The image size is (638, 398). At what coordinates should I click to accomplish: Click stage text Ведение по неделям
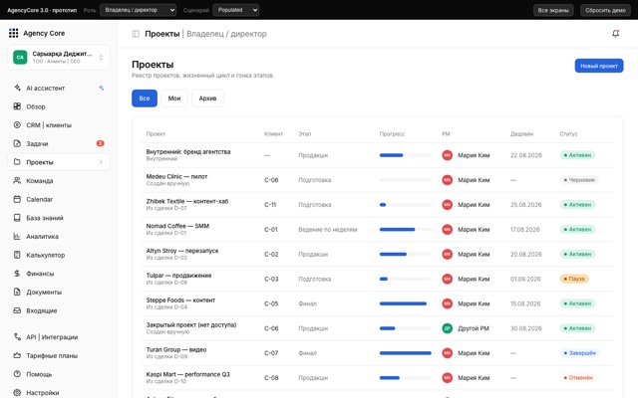(x=328, y=230)
